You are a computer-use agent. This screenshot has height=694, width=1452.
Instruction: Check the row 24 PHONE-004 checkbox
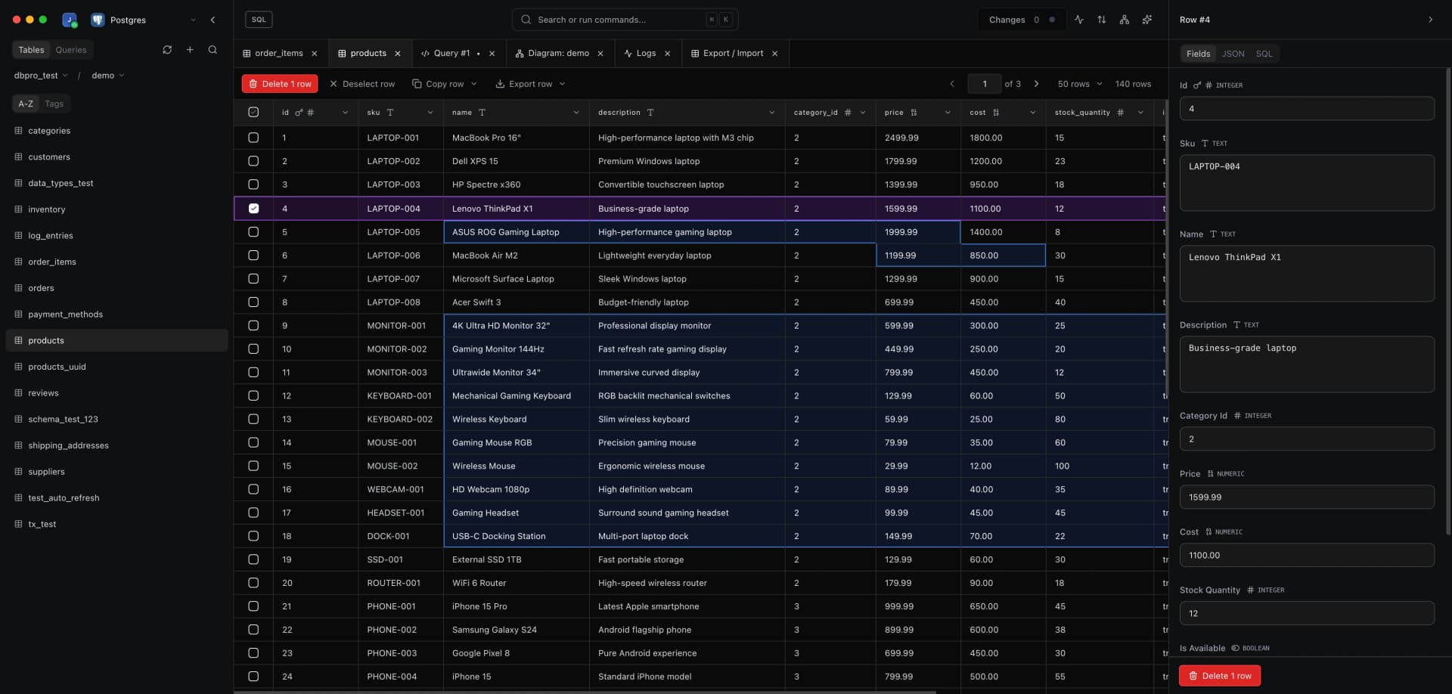click(253, 677)
